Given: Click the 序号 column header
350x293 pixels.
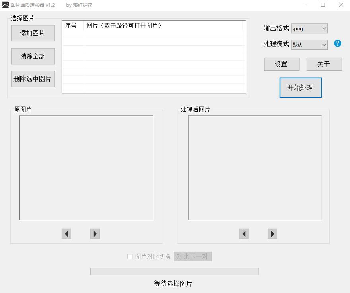Looking at the screenshot, I should click(x=73, y=26).
